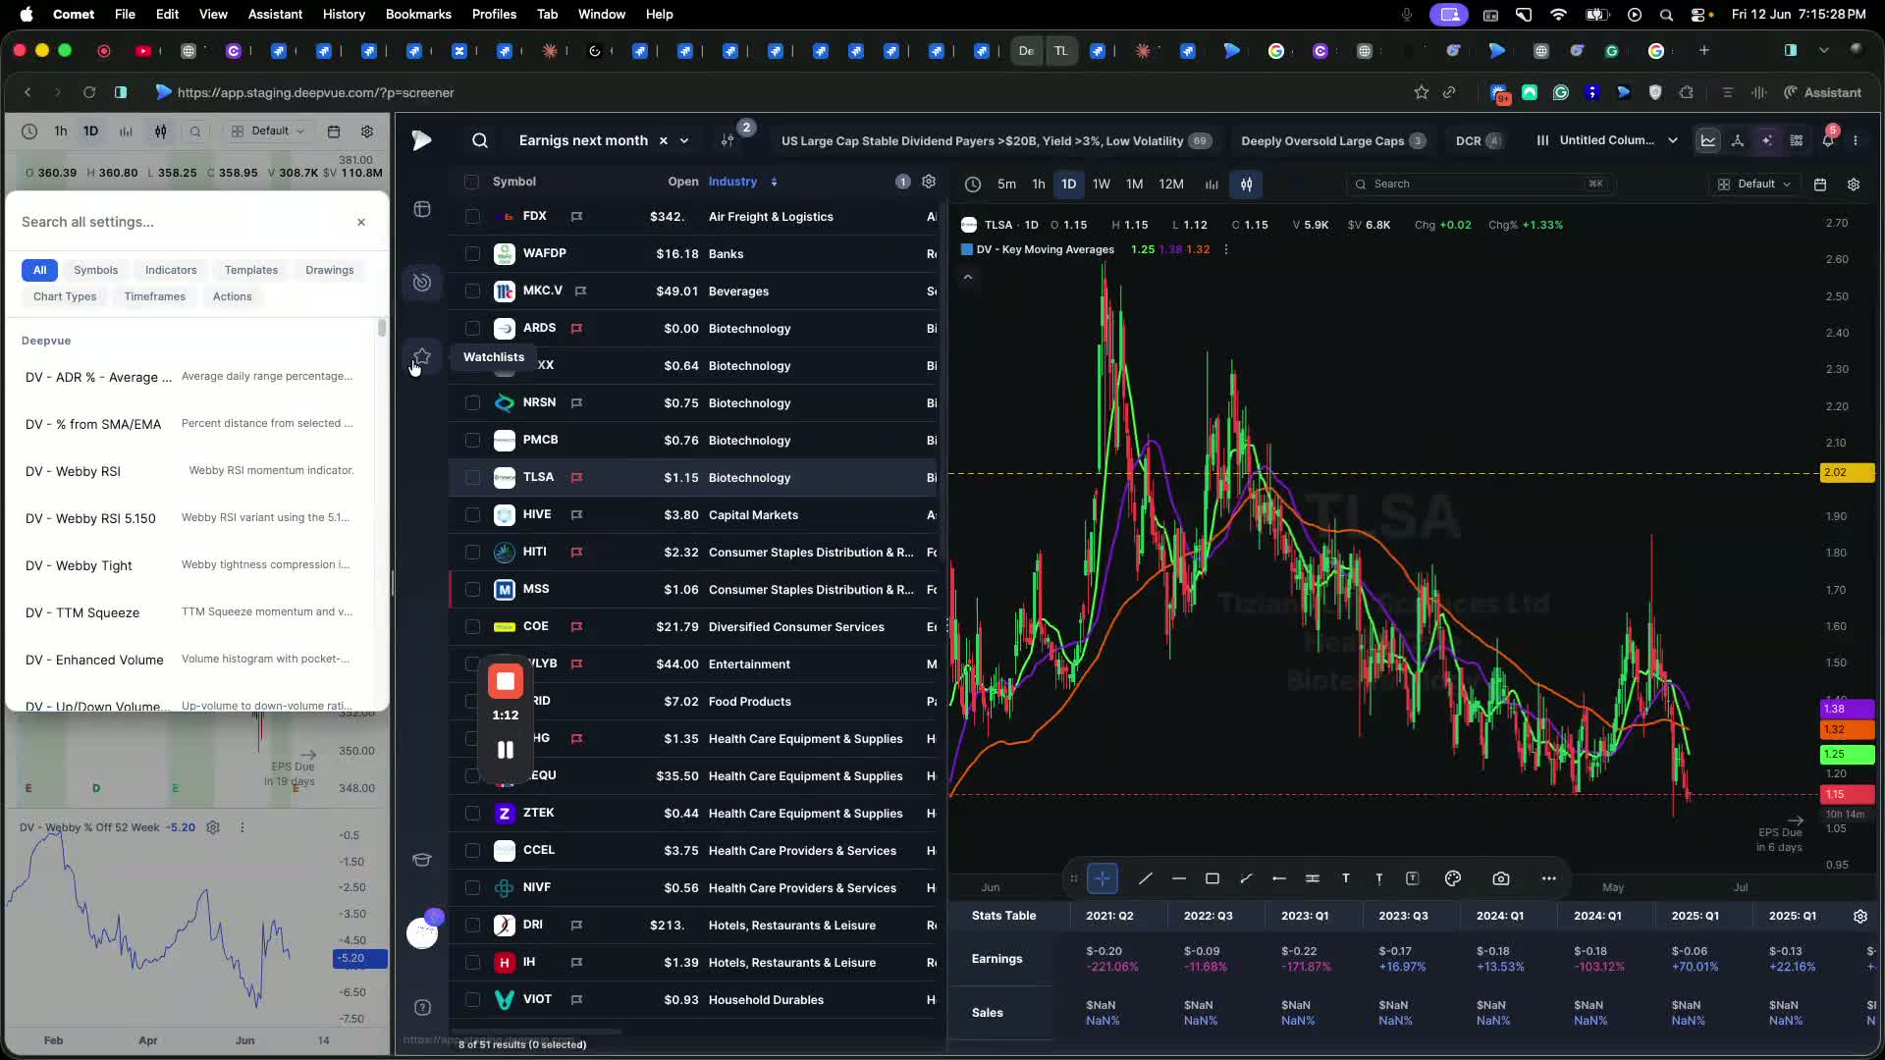Toggle the flag on HITI row
Viewport: 1885px width, 1060px height.
coord(577,552)
